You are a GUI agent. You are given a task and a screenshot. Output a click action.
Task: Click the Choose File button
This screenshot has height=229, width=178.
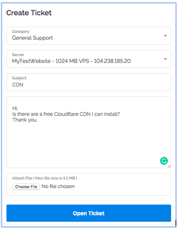point(26,187)
